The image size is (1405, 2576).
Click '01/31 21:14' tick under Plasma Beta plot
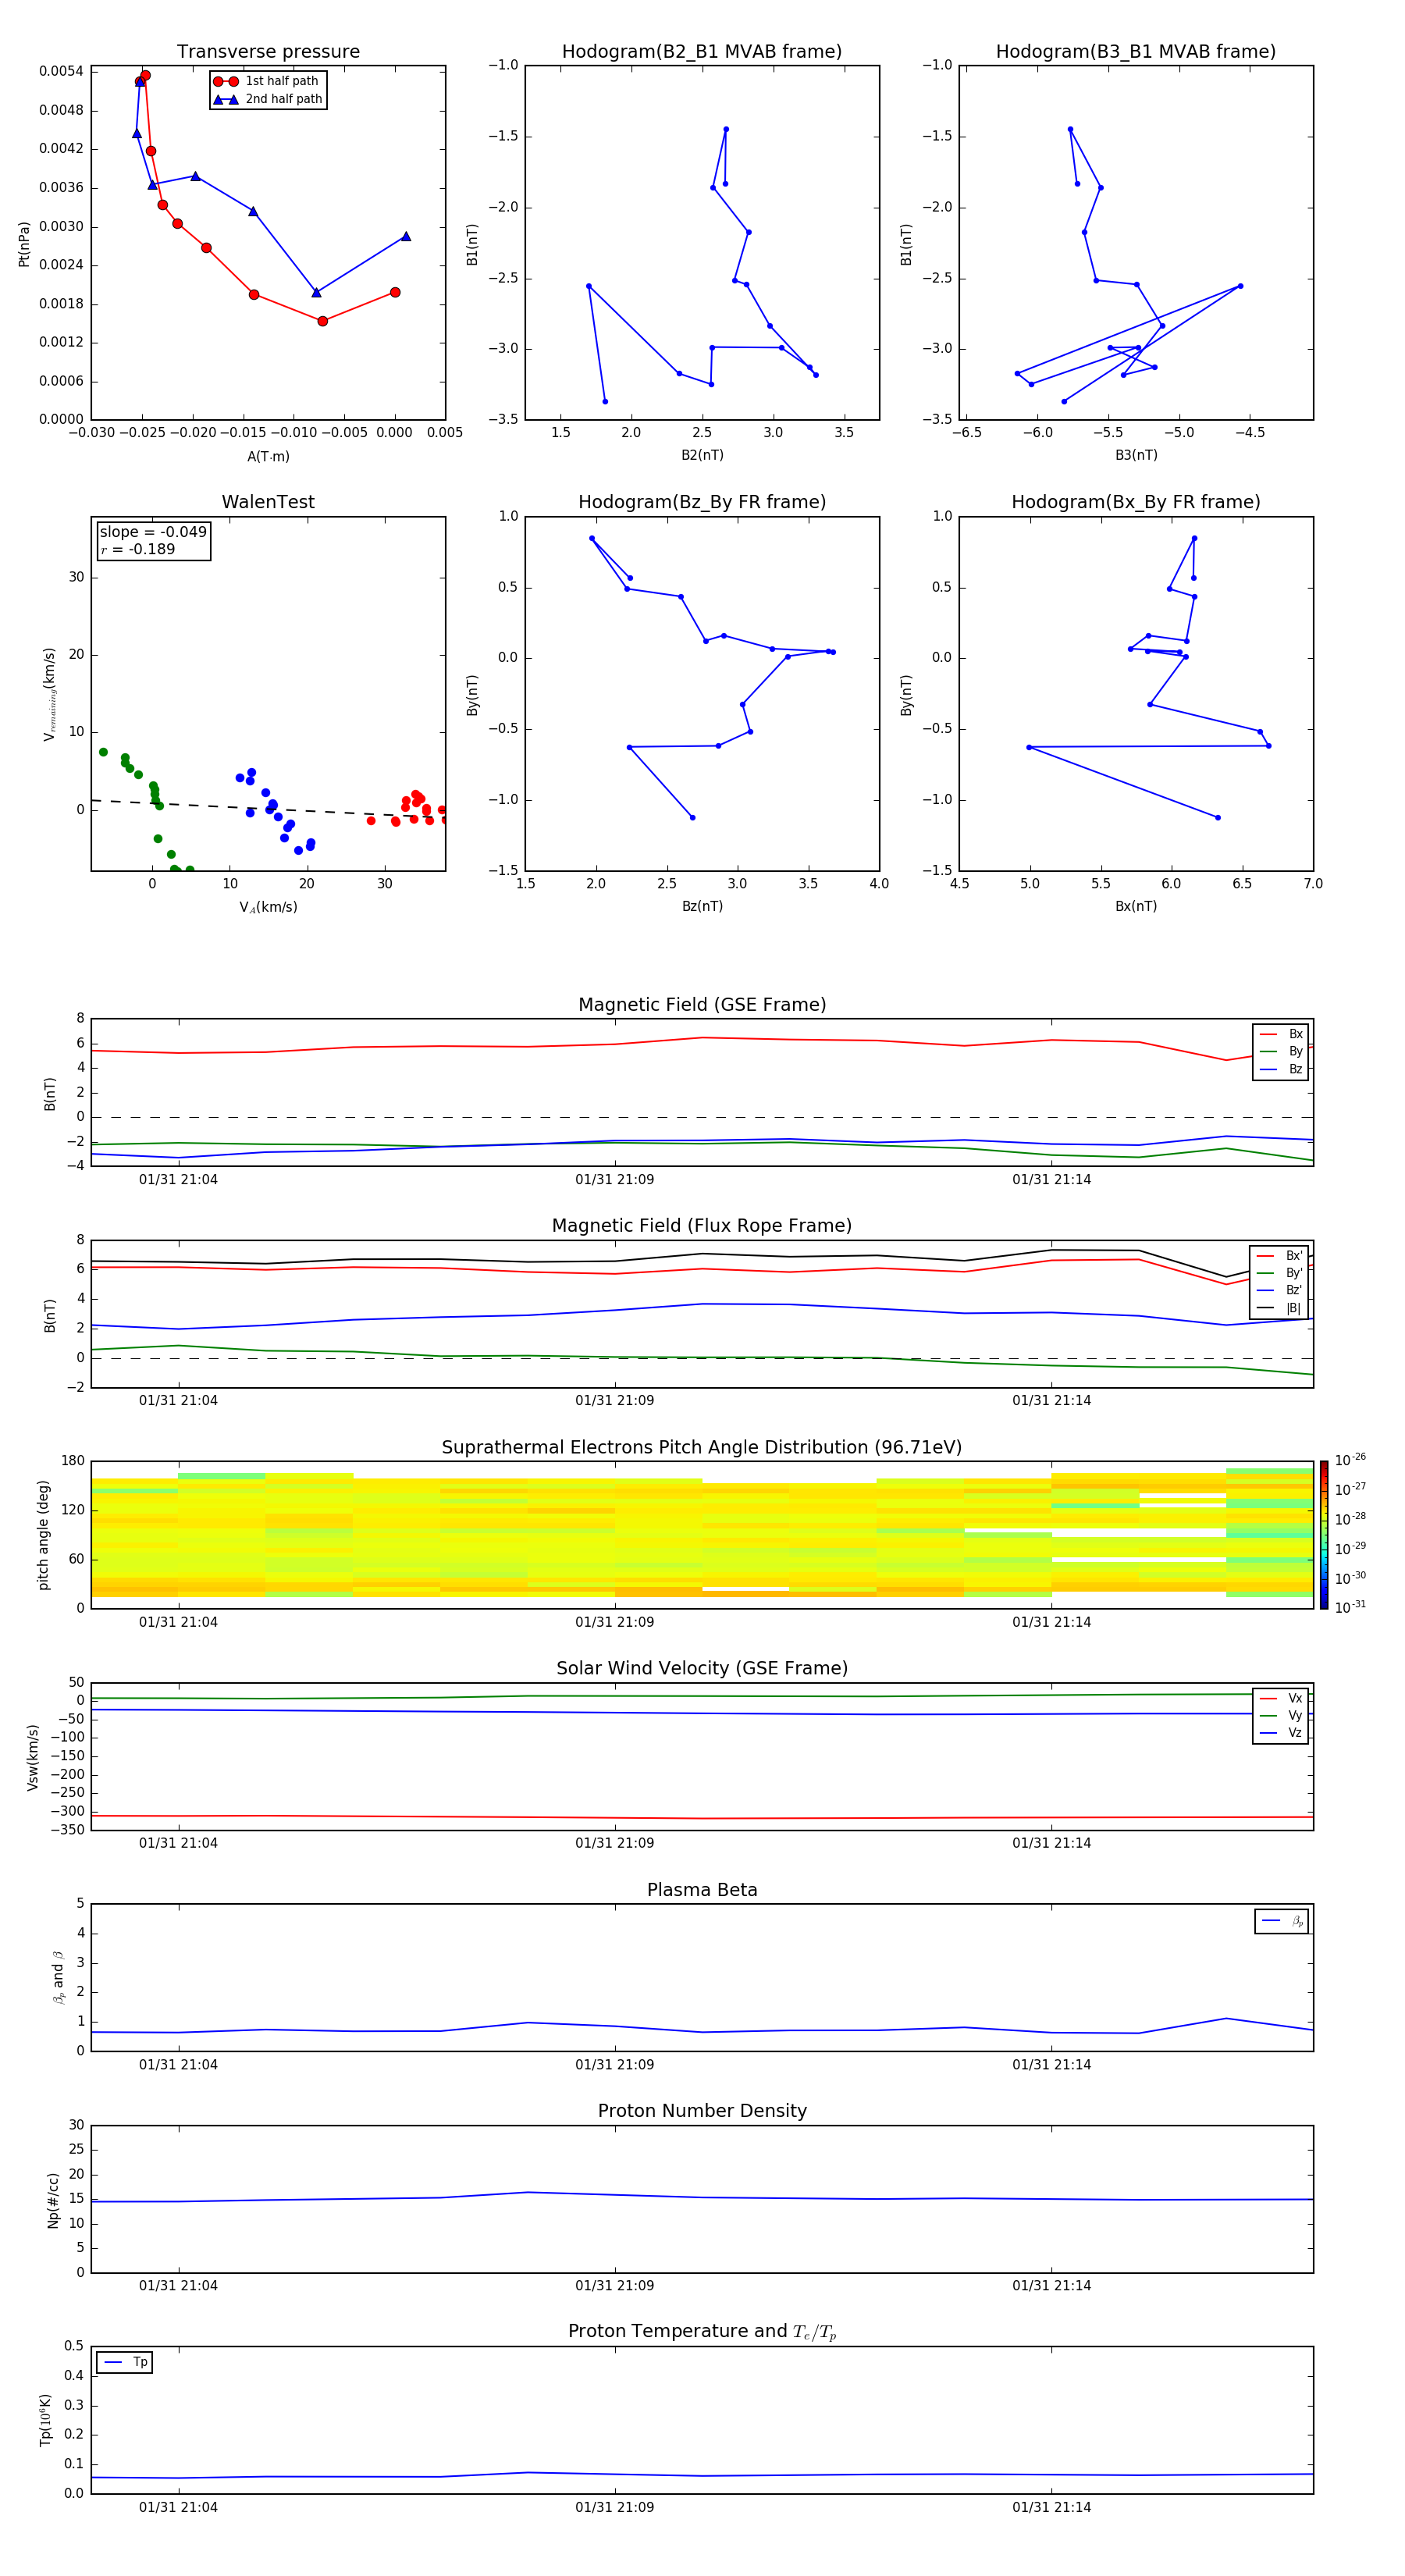tap(1051, 2065)
